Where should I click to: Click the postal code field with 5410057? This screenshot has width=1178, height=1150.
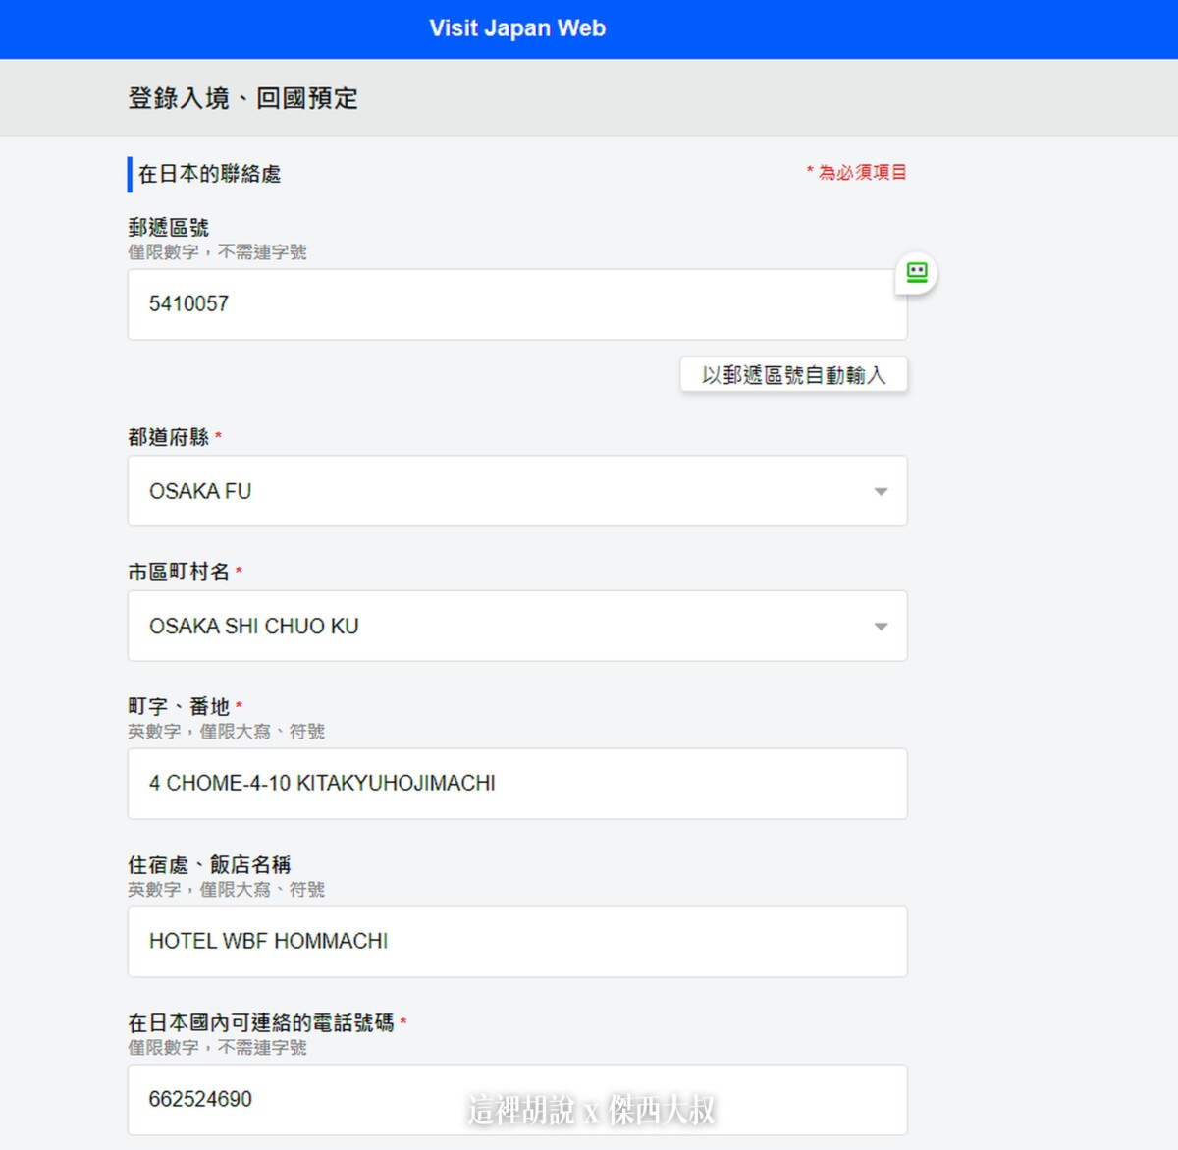[517, 304]
